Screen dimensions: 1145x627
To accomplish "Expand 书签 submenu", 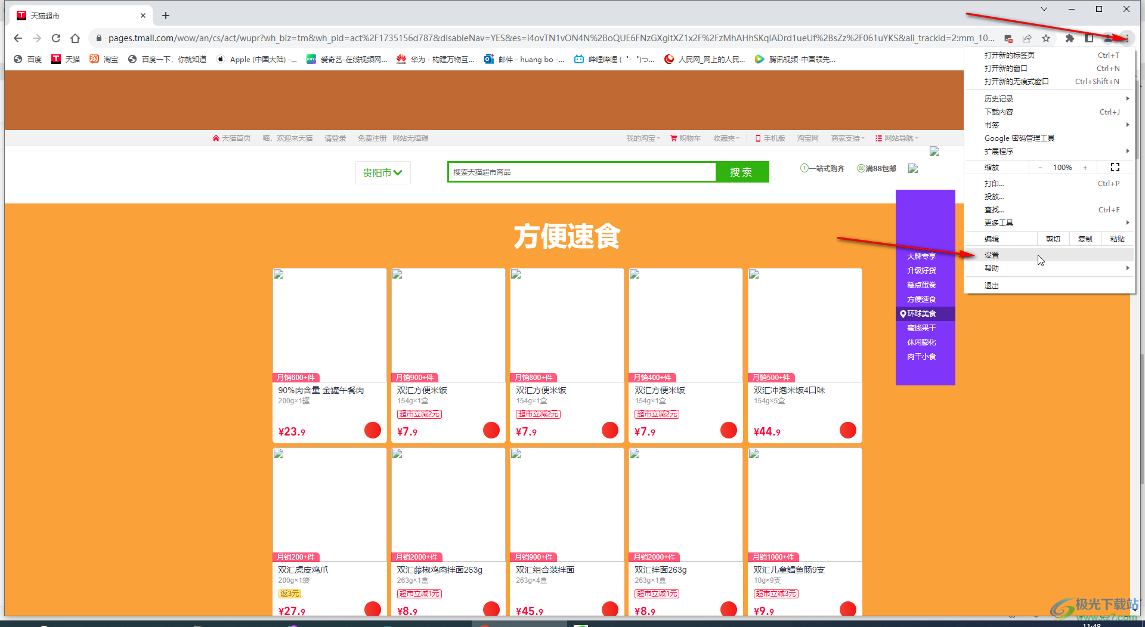I will coord(1050,125).
